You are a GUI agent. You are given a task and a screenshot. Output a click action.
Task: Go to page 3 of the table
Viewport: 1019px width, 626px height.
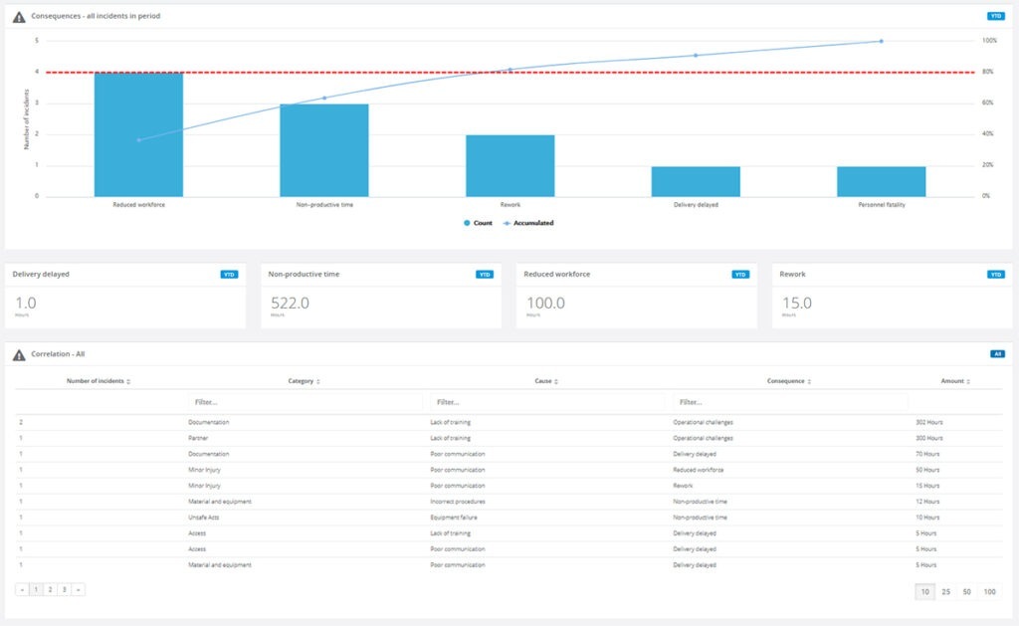pos(62,589)
